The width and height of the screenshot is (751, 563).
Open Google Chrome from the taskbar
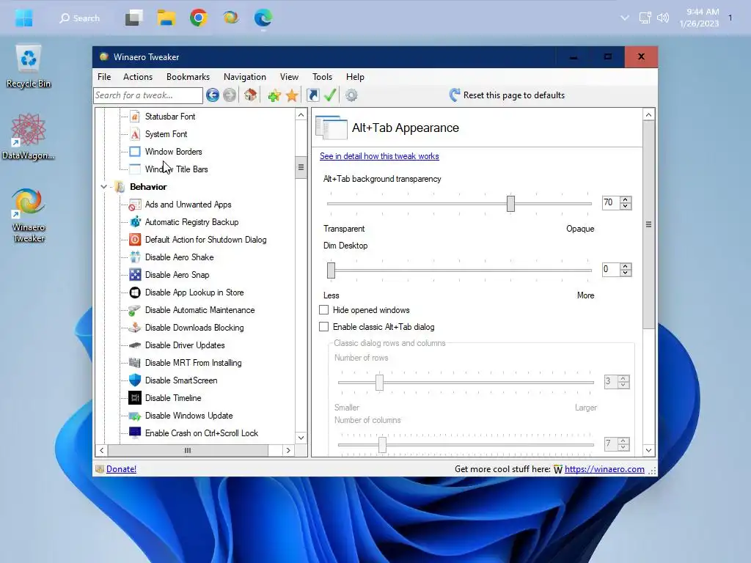tap(198, 18)
